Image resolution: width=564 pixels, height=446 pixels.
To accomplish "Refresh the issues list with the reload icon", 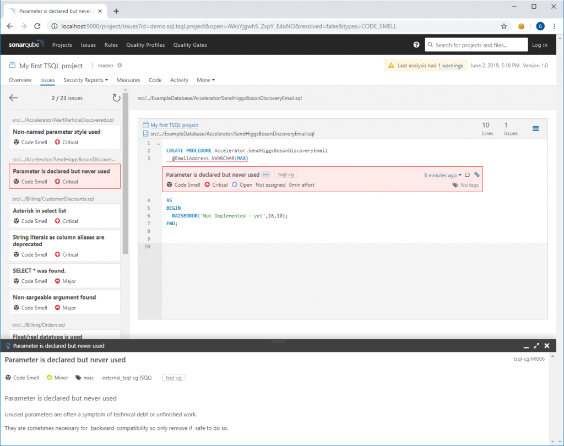I will [x=116, y=97].
